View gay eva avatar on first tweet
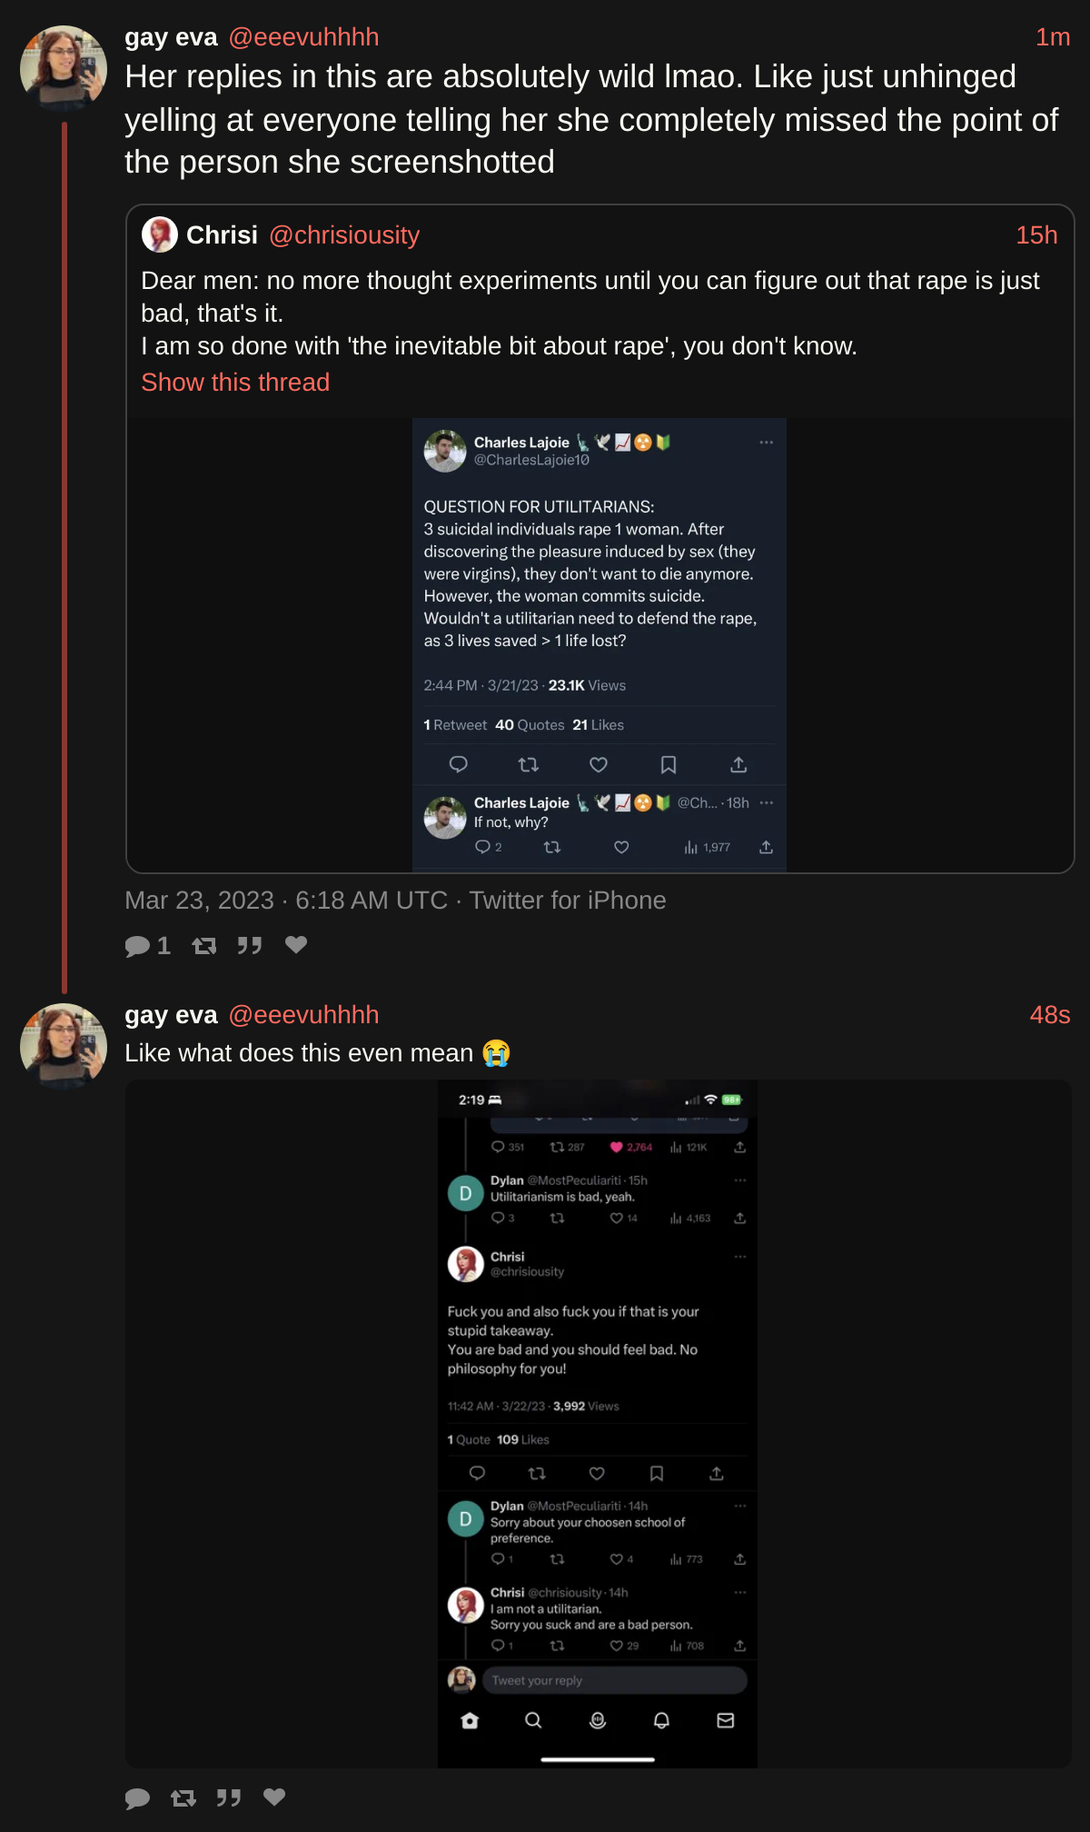This screenshot has height=1832, width=1090. click(64, 69)
